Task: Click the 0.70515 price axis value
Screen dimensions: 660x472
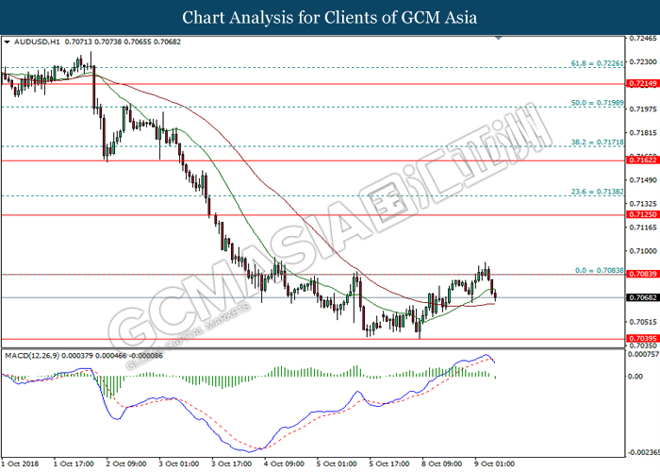Action: click(643, 322)
